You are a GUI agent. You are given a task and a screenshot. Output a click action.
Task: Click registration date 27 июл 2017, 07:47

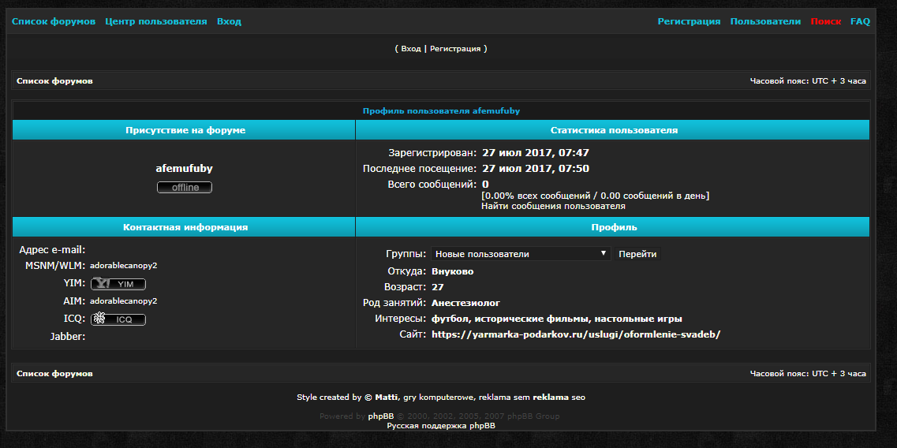(536, 153)
